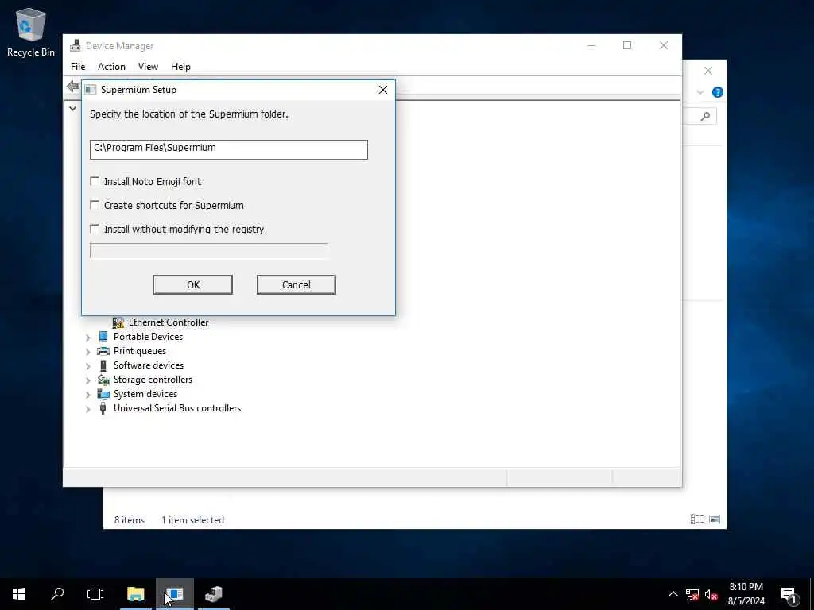This screenshot has height=610, width=814.
Task: Open the Windows Start menu
Action: pos(19,594)
